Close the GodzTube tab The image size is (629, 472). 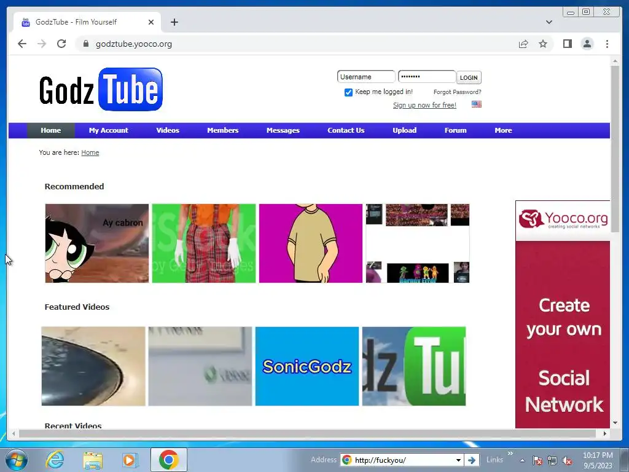click(151, 22)
